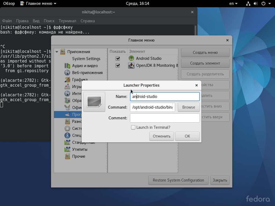Click the Показать column header

(118, 51)
